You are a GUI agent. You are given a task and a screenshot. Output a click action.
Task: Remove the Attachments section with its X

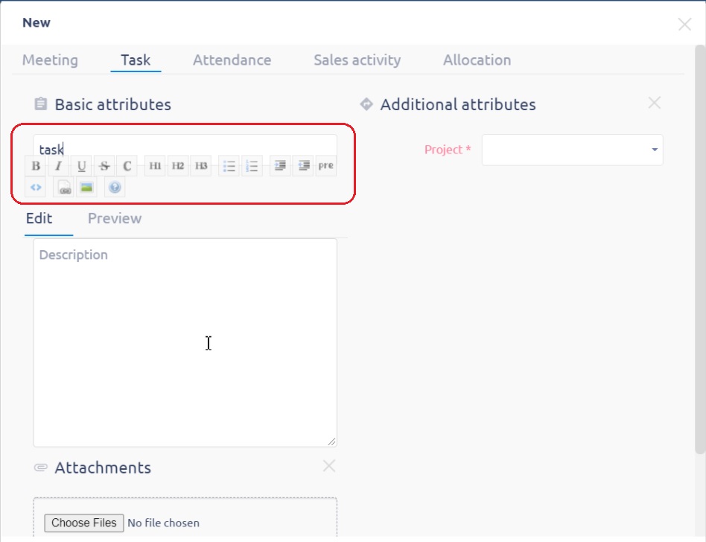pyautogui.click(x=328, y=466)
